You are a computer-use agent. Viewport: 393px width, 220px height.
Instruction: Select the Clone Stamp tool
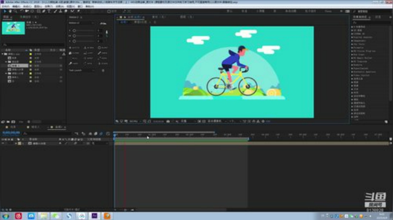pos(61,11)
